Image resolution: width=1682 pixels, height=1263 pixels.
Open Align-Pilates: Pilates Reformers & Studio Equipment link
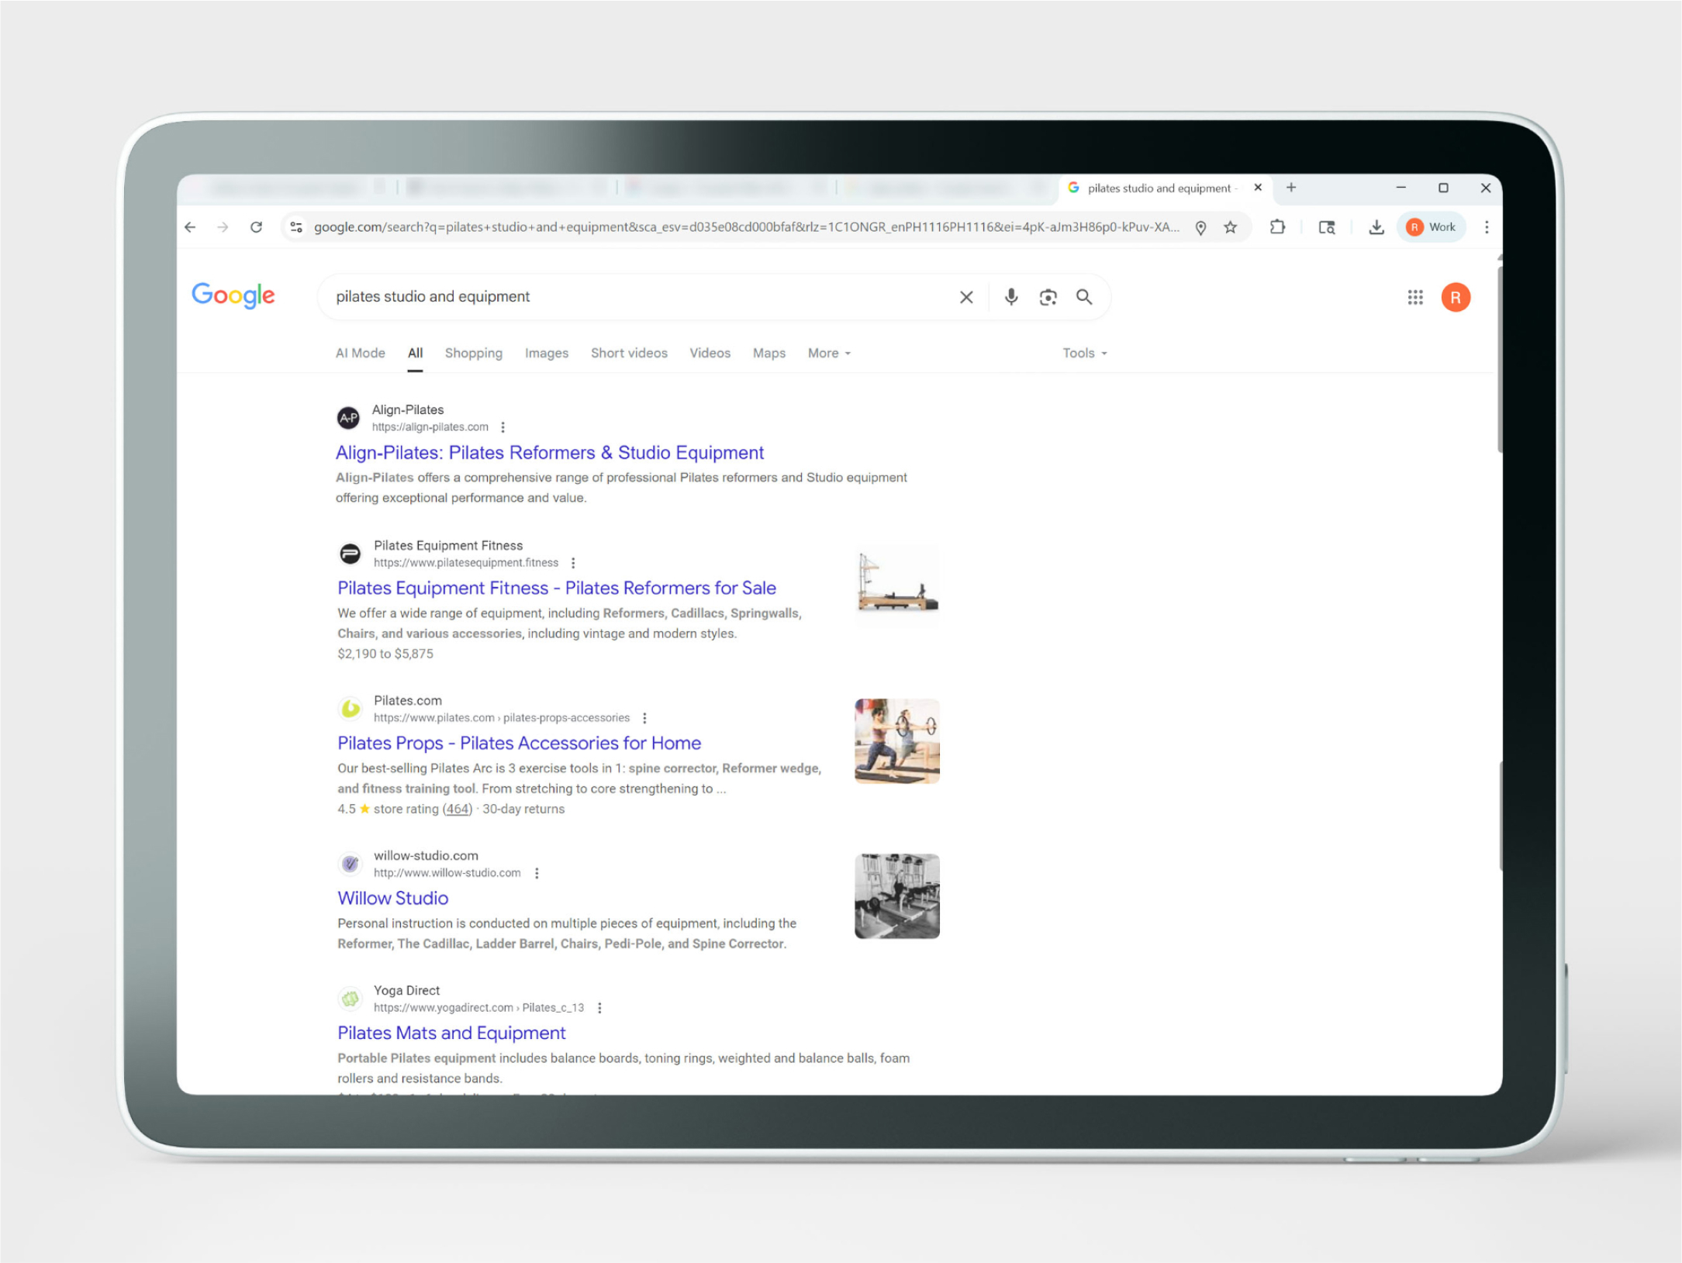point(549,452)
